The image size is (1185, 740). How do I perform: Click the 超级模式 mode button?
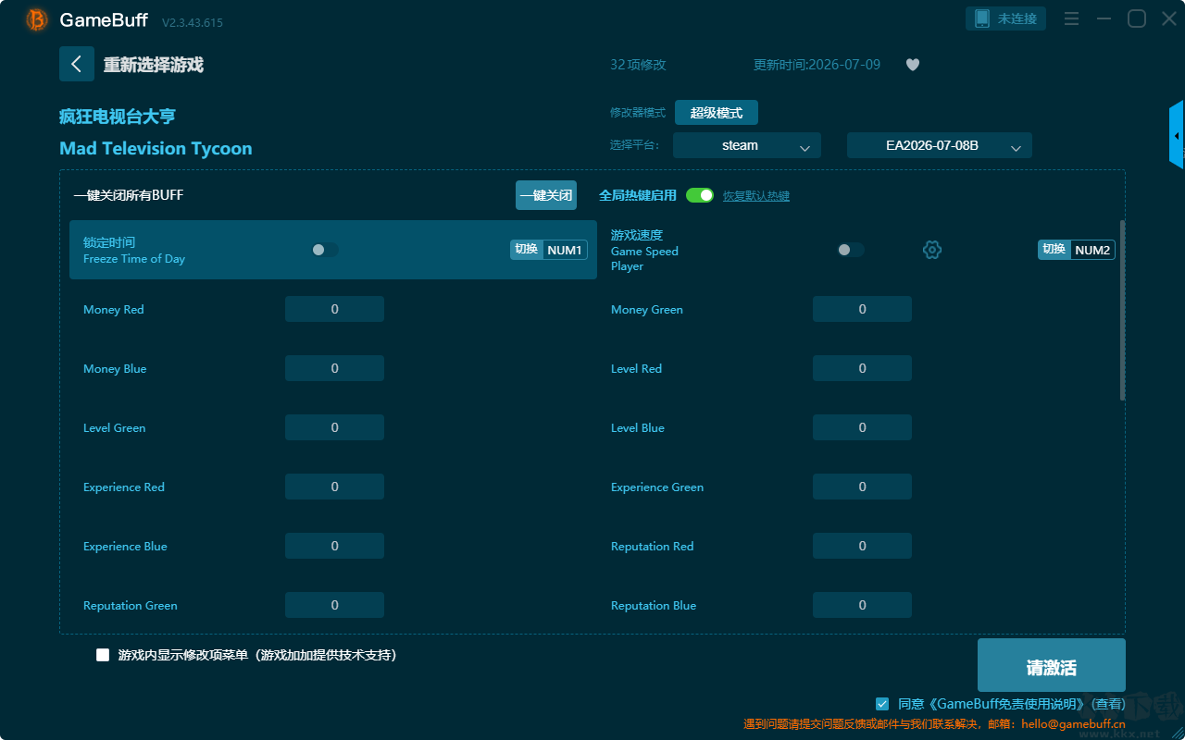[x=717, y=113]
